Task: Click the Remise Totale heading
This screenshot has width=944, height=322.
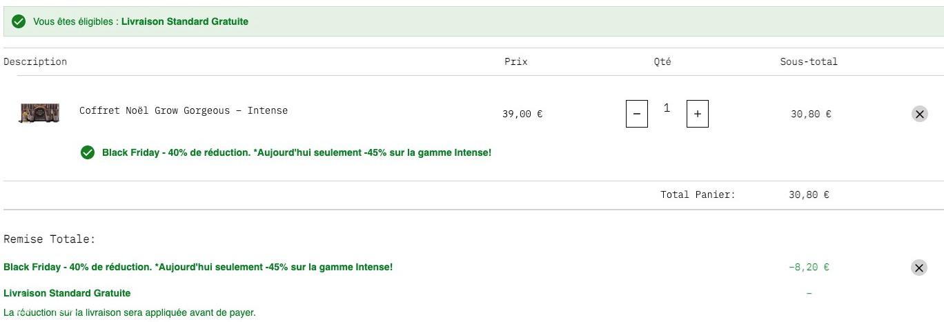Action: coord(49,239)
